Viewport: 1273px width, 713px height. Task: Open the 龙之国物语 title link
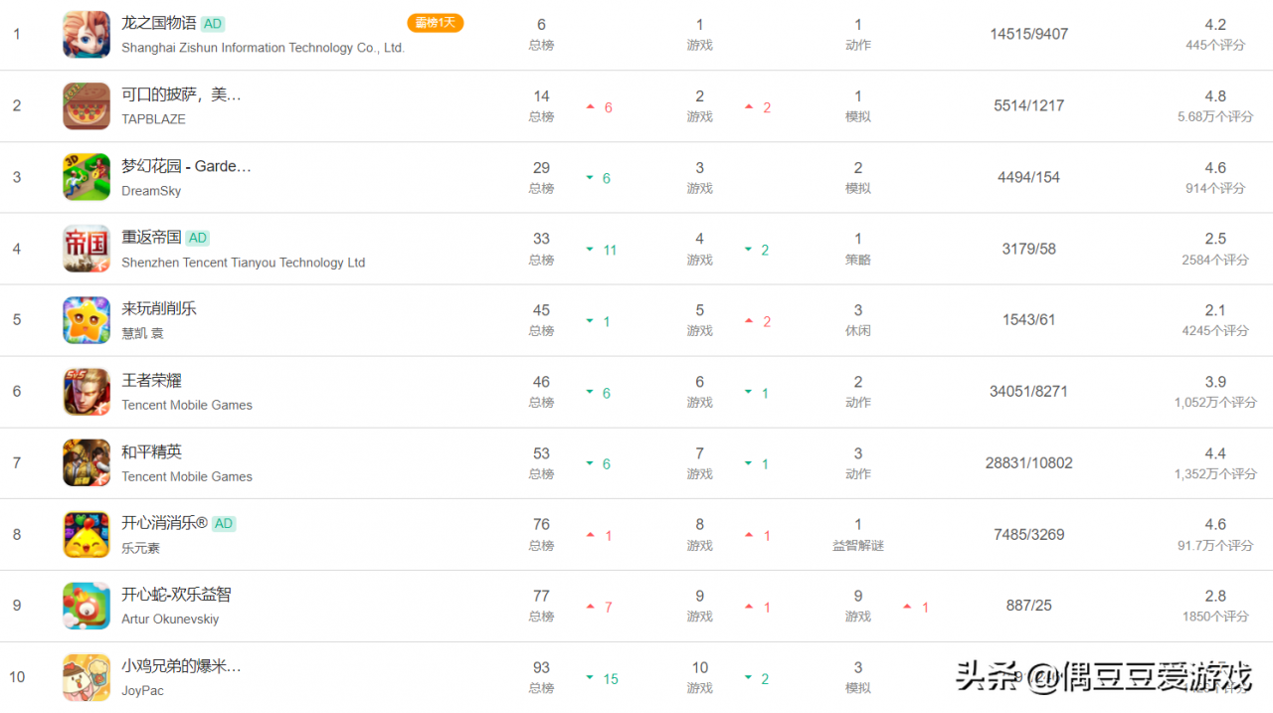click(x=158, y=23)
